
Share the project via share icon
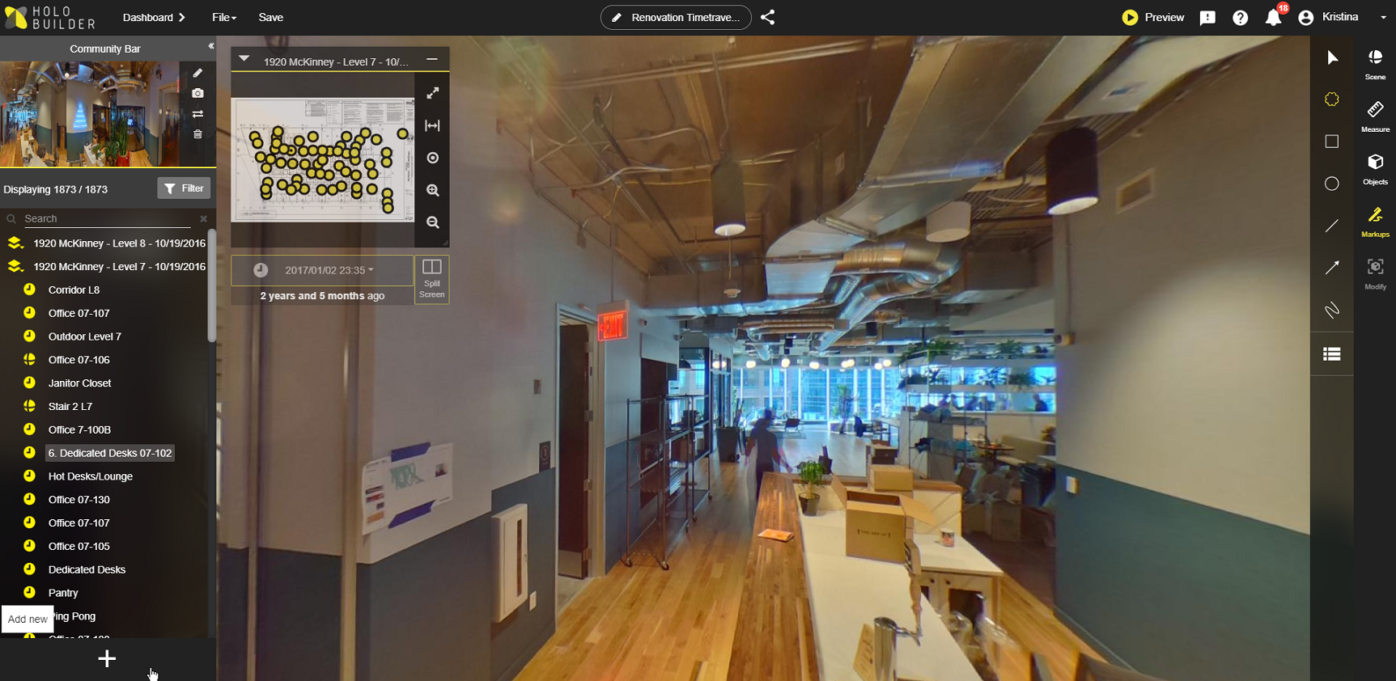tap(768, 17)
